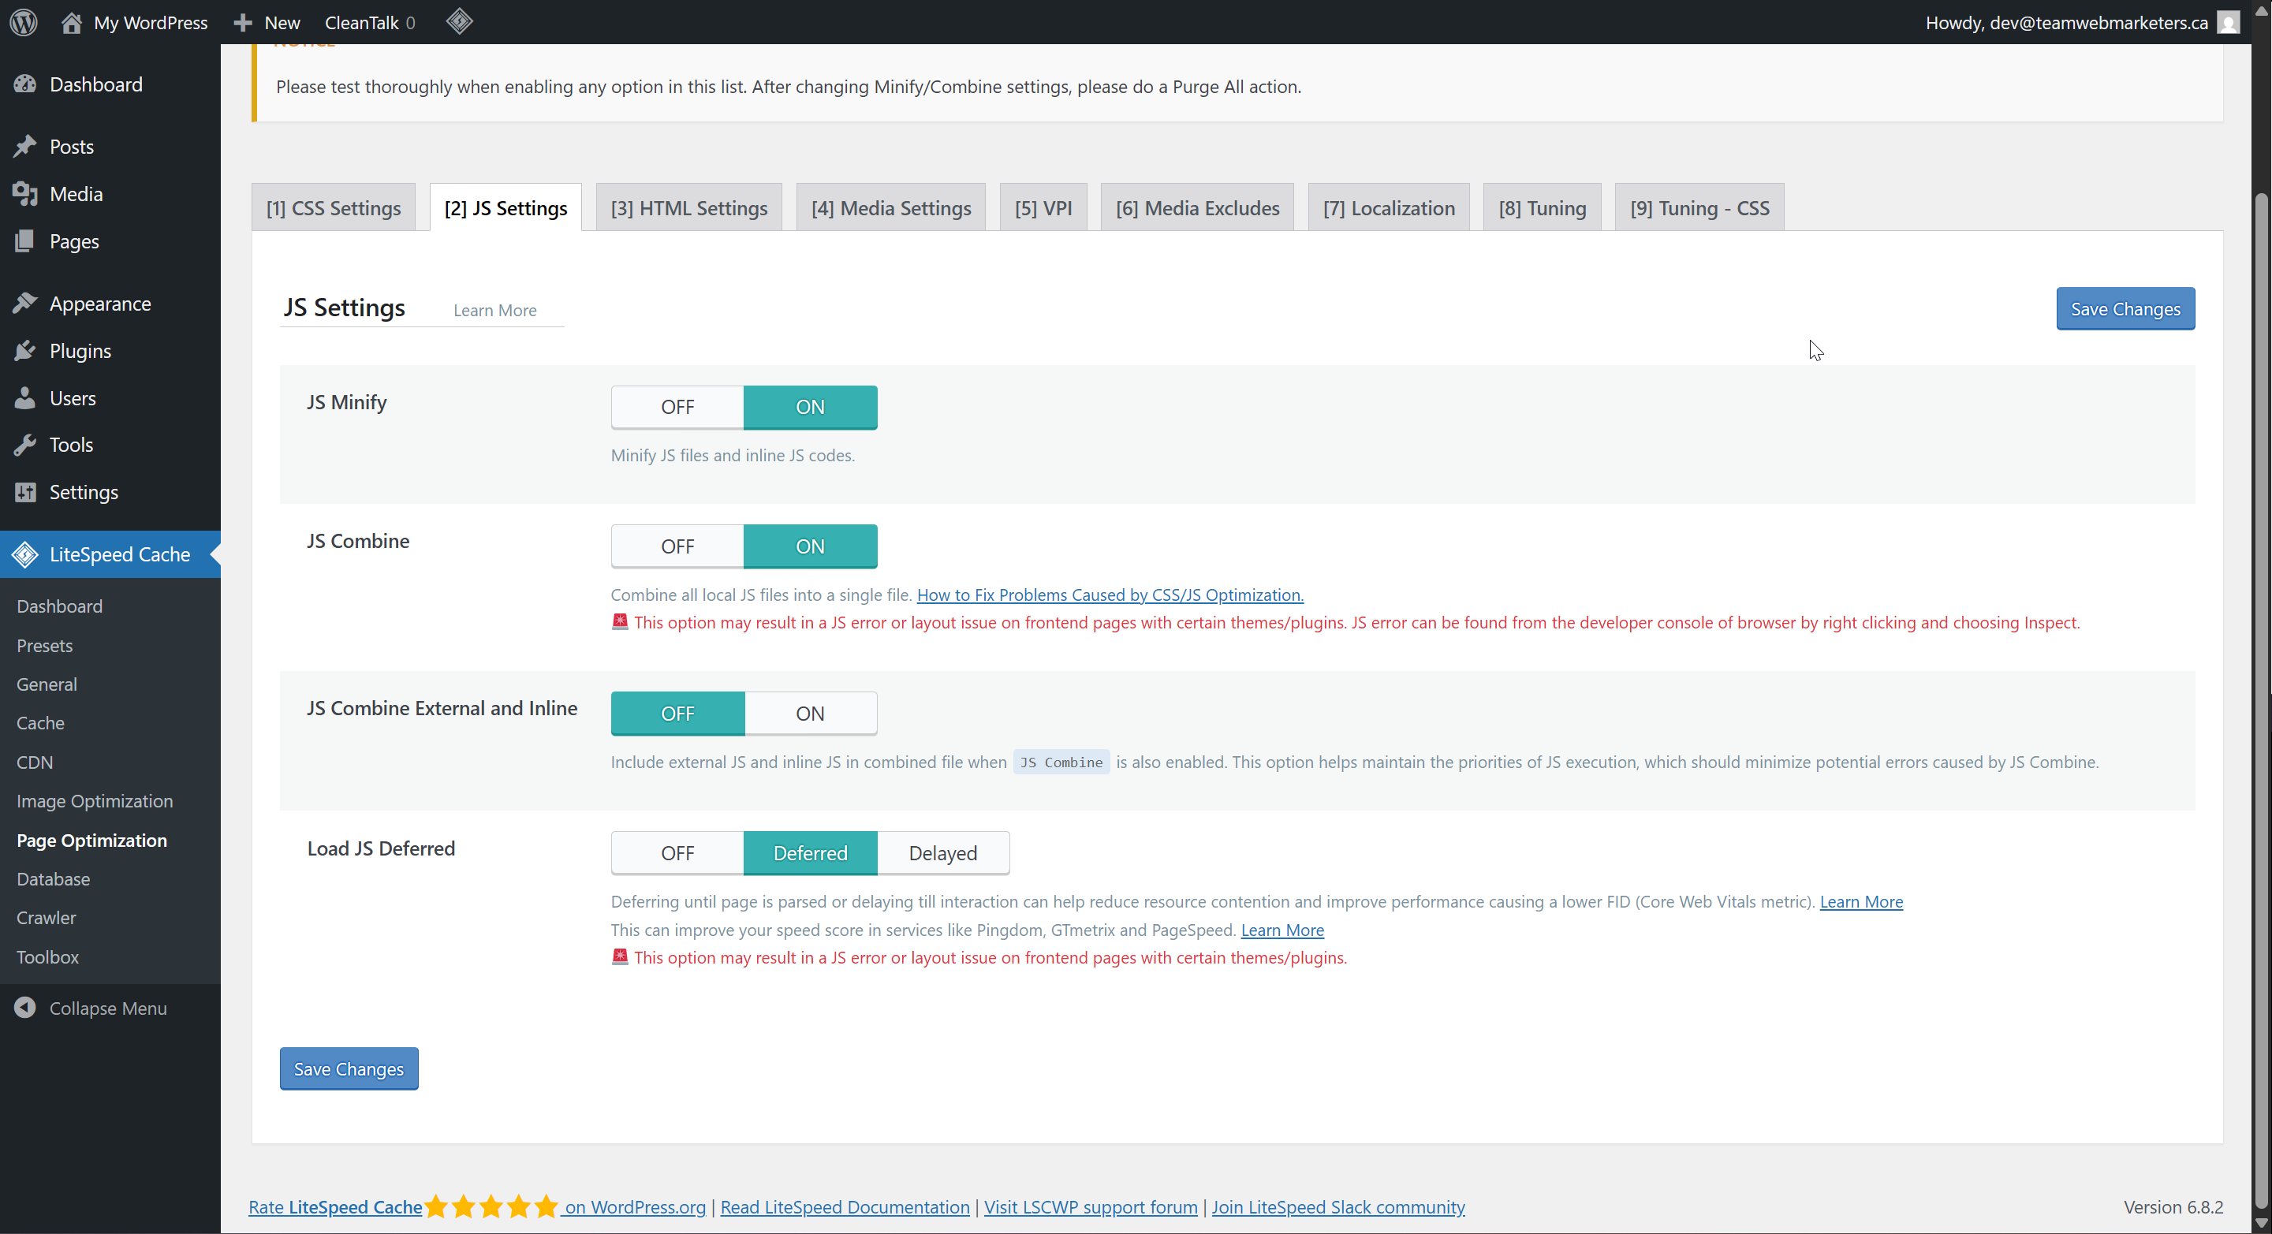
Task: Click the Tools wrench icon
Action: [x=24, y=445]
